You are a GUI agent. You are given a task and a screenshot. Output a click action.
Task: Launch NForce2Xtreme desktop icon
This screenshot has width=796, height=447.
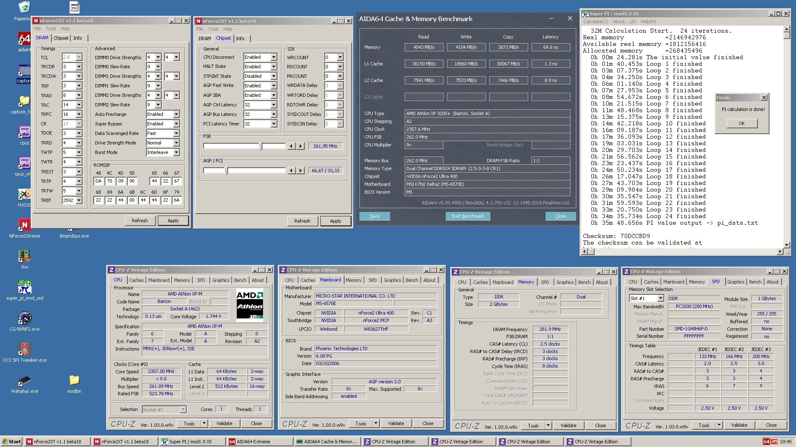pyautogui.click(x=24, y=228)
